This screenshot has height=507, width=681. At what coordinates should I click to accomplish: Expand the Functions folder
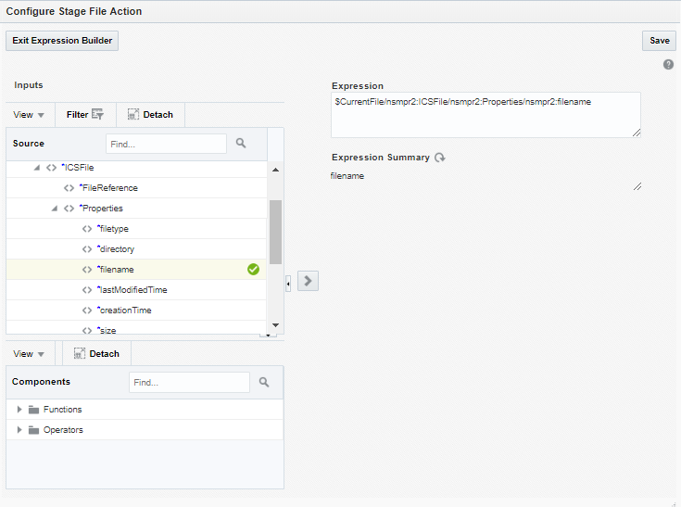(19, 410)
